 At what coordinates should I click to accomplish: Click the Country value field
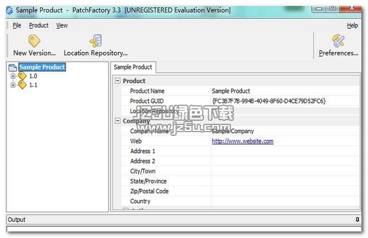pyautogui.click(x=285, y=201)
